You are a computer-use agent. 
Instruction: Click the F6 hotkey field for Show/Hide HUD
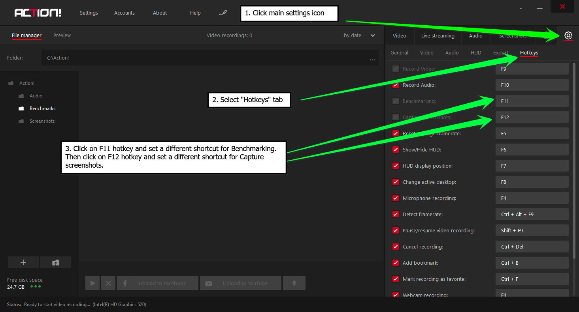[x=532, y=149]
